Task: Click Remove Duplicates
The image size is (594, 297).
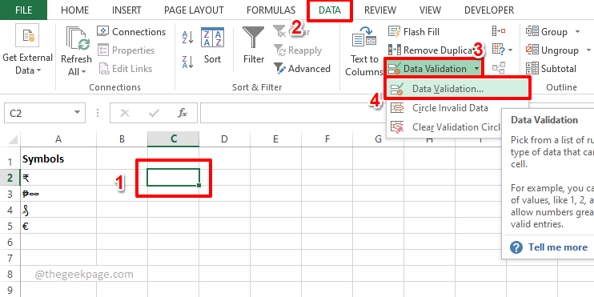Action: tap(432, 50)
